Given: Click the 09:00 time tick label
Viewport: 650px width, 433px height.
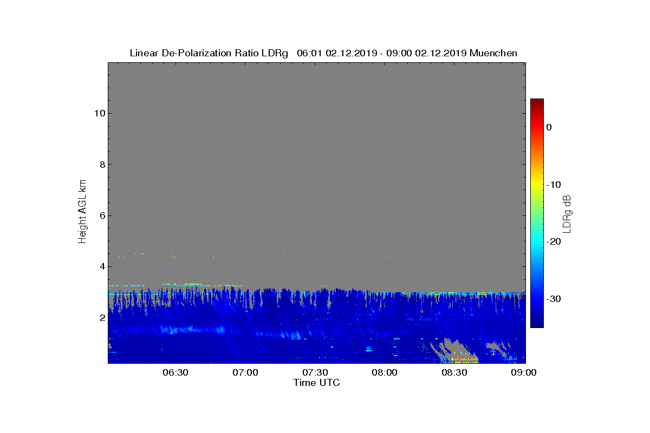Looking at the screenshot, I should coord(524,372).
